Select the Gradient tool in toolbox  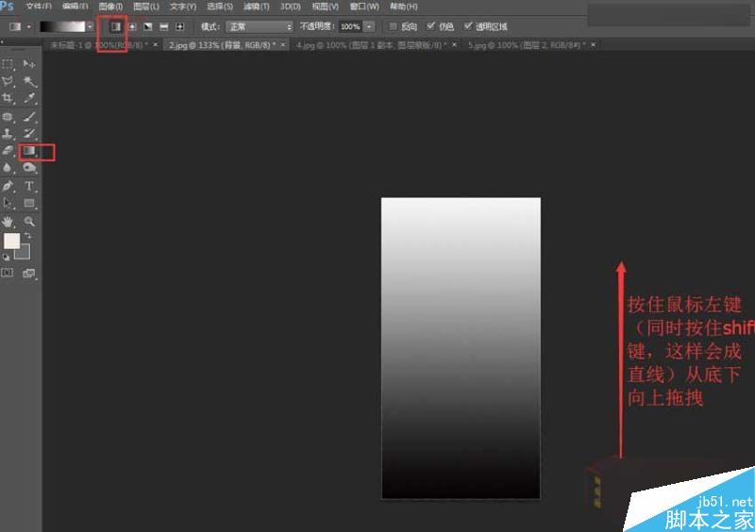click(29, 151)
